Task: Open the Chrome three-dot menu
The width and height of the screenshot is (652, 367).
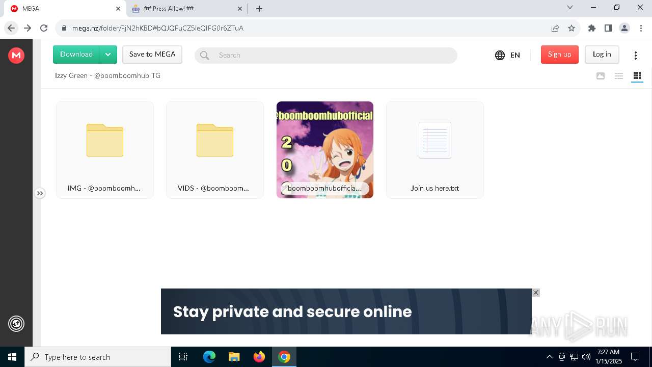Action: click(x=641, y=28)
